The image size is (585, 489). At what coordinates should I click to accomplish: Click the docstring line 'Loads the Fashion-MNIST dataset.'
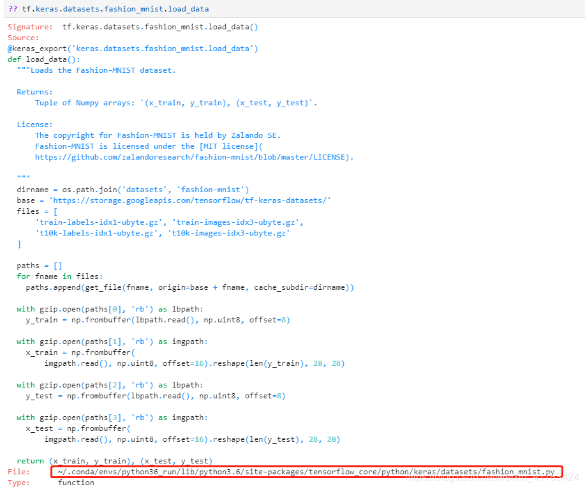click(x=96, y=70)
